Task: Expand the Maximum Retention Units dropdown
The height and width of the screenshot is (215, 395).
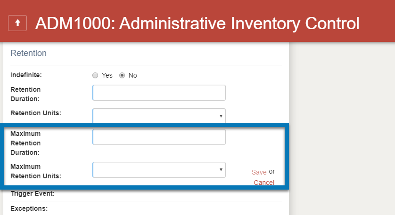Action: (x=159, y=170)
